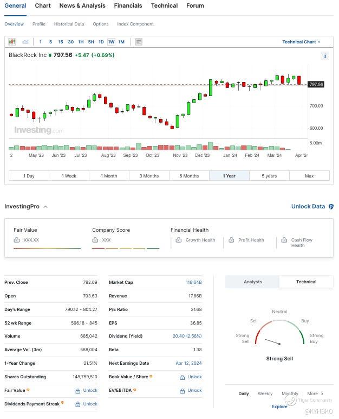Set chart interval to 5H
Screen dimensions: 339x419
coord(91,42)
